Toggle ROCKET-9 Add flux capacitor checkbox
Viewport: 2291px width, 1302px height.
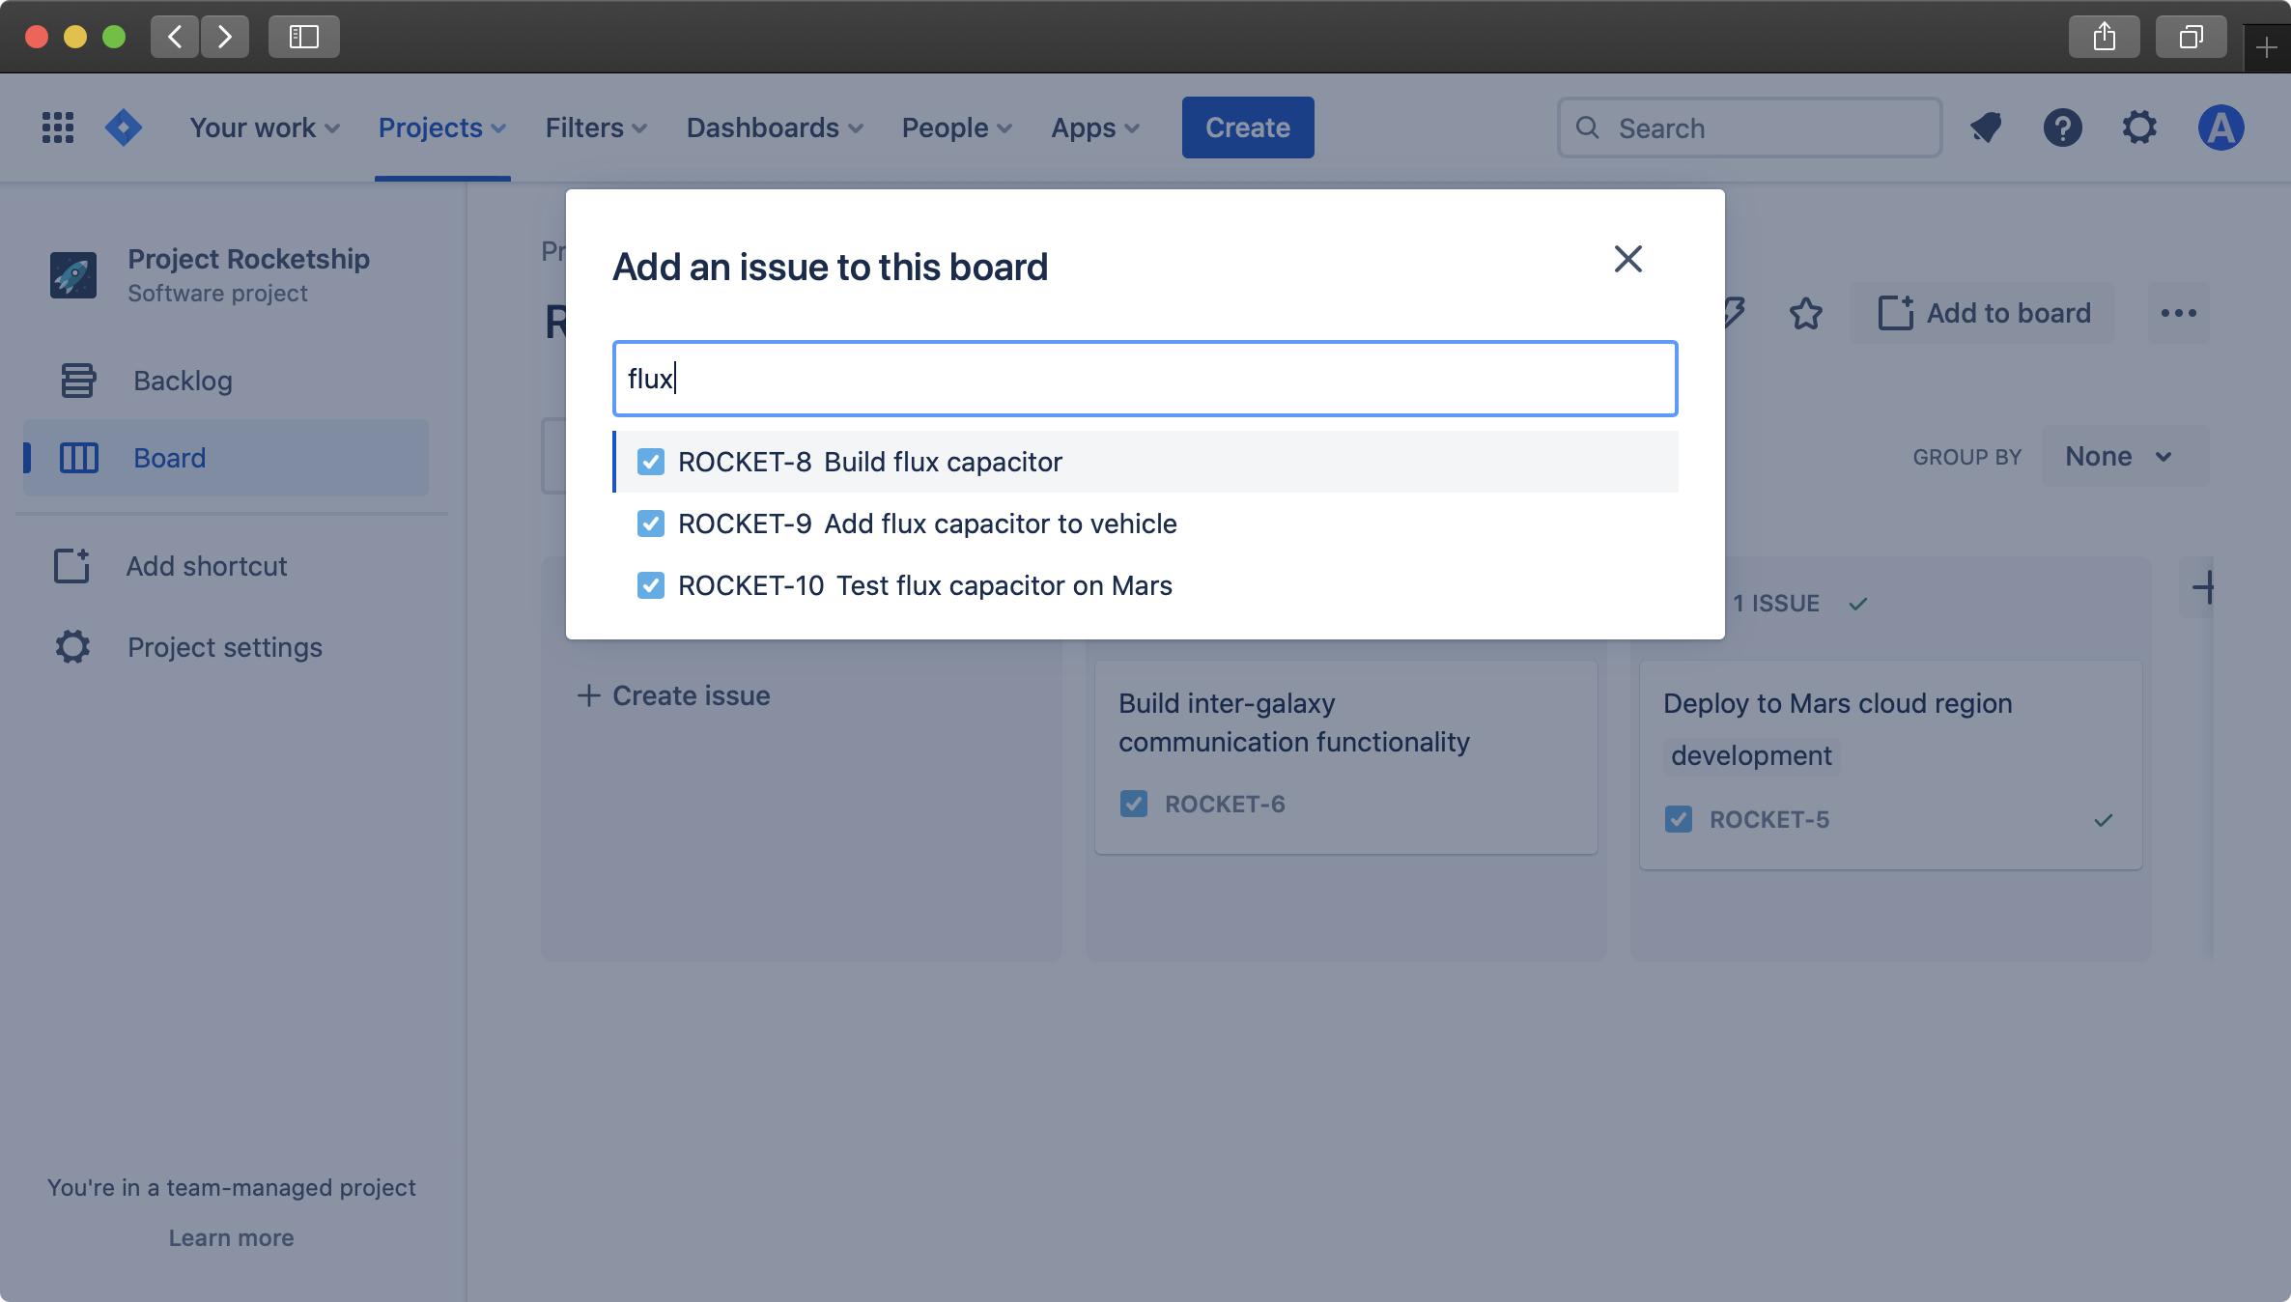651,523
